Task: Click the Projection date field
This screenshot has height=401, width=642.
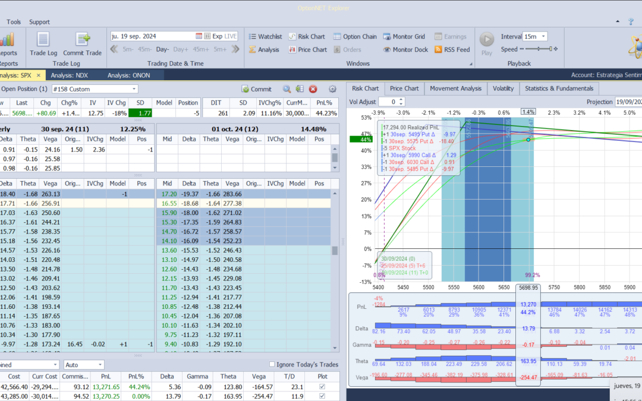Action: 628,102
